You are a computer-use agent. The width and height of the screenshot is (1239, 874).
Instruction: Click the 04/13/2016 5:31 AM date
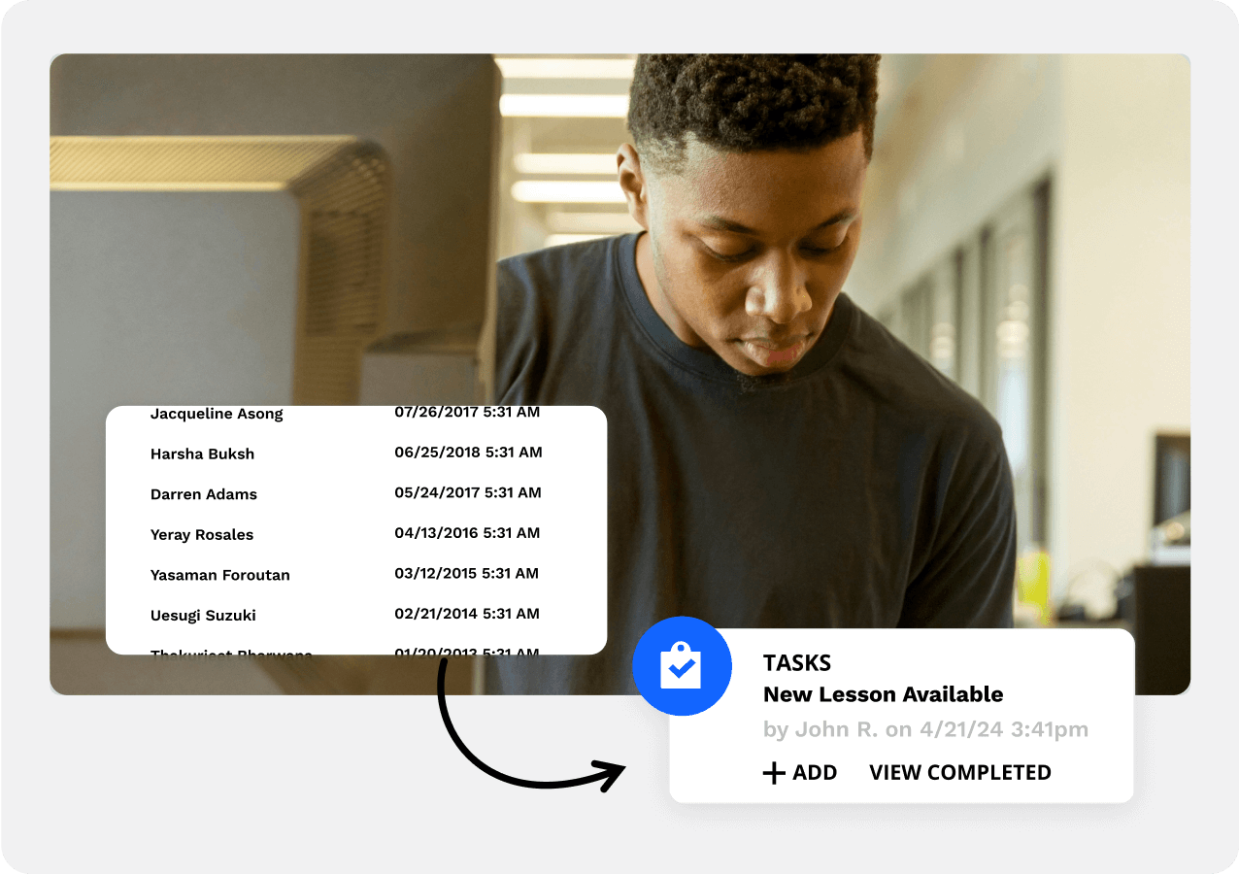pos(467,533)
